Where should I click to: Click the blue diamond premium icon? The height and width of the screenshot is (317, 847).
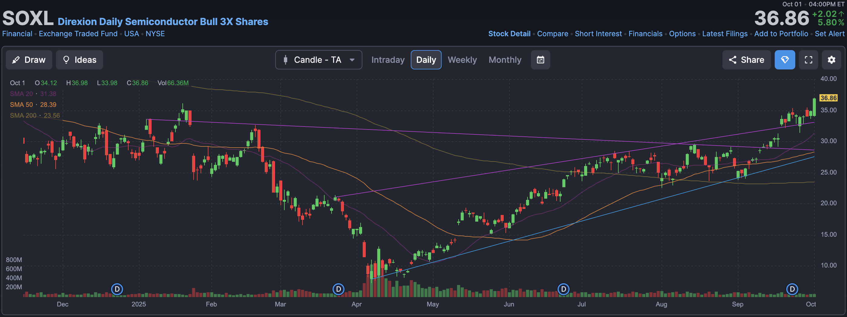(x=784, y=60)
